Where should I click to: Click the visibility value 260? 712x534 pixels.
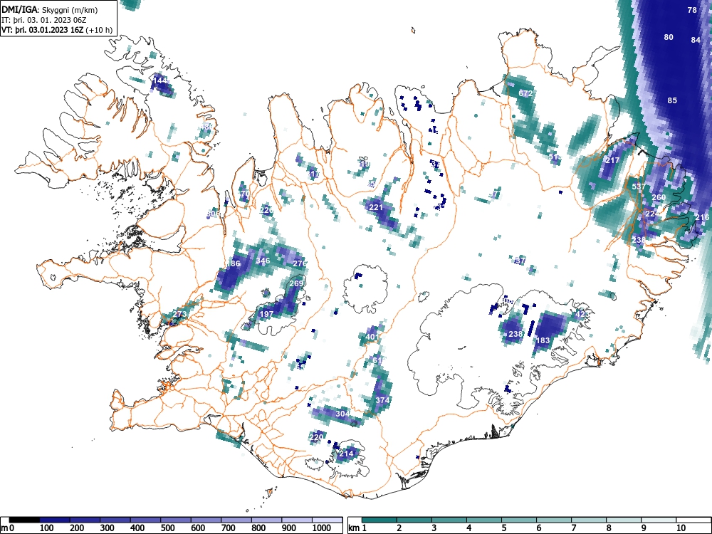click(x=659, y=197)
